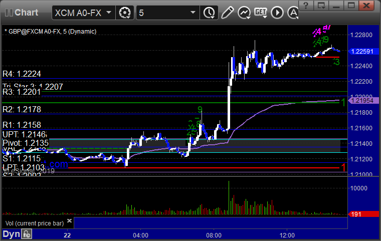The width and height of the screenshot is (381, 241).
Task: Click the 12:00 time axis label
Action: [287, 235]
